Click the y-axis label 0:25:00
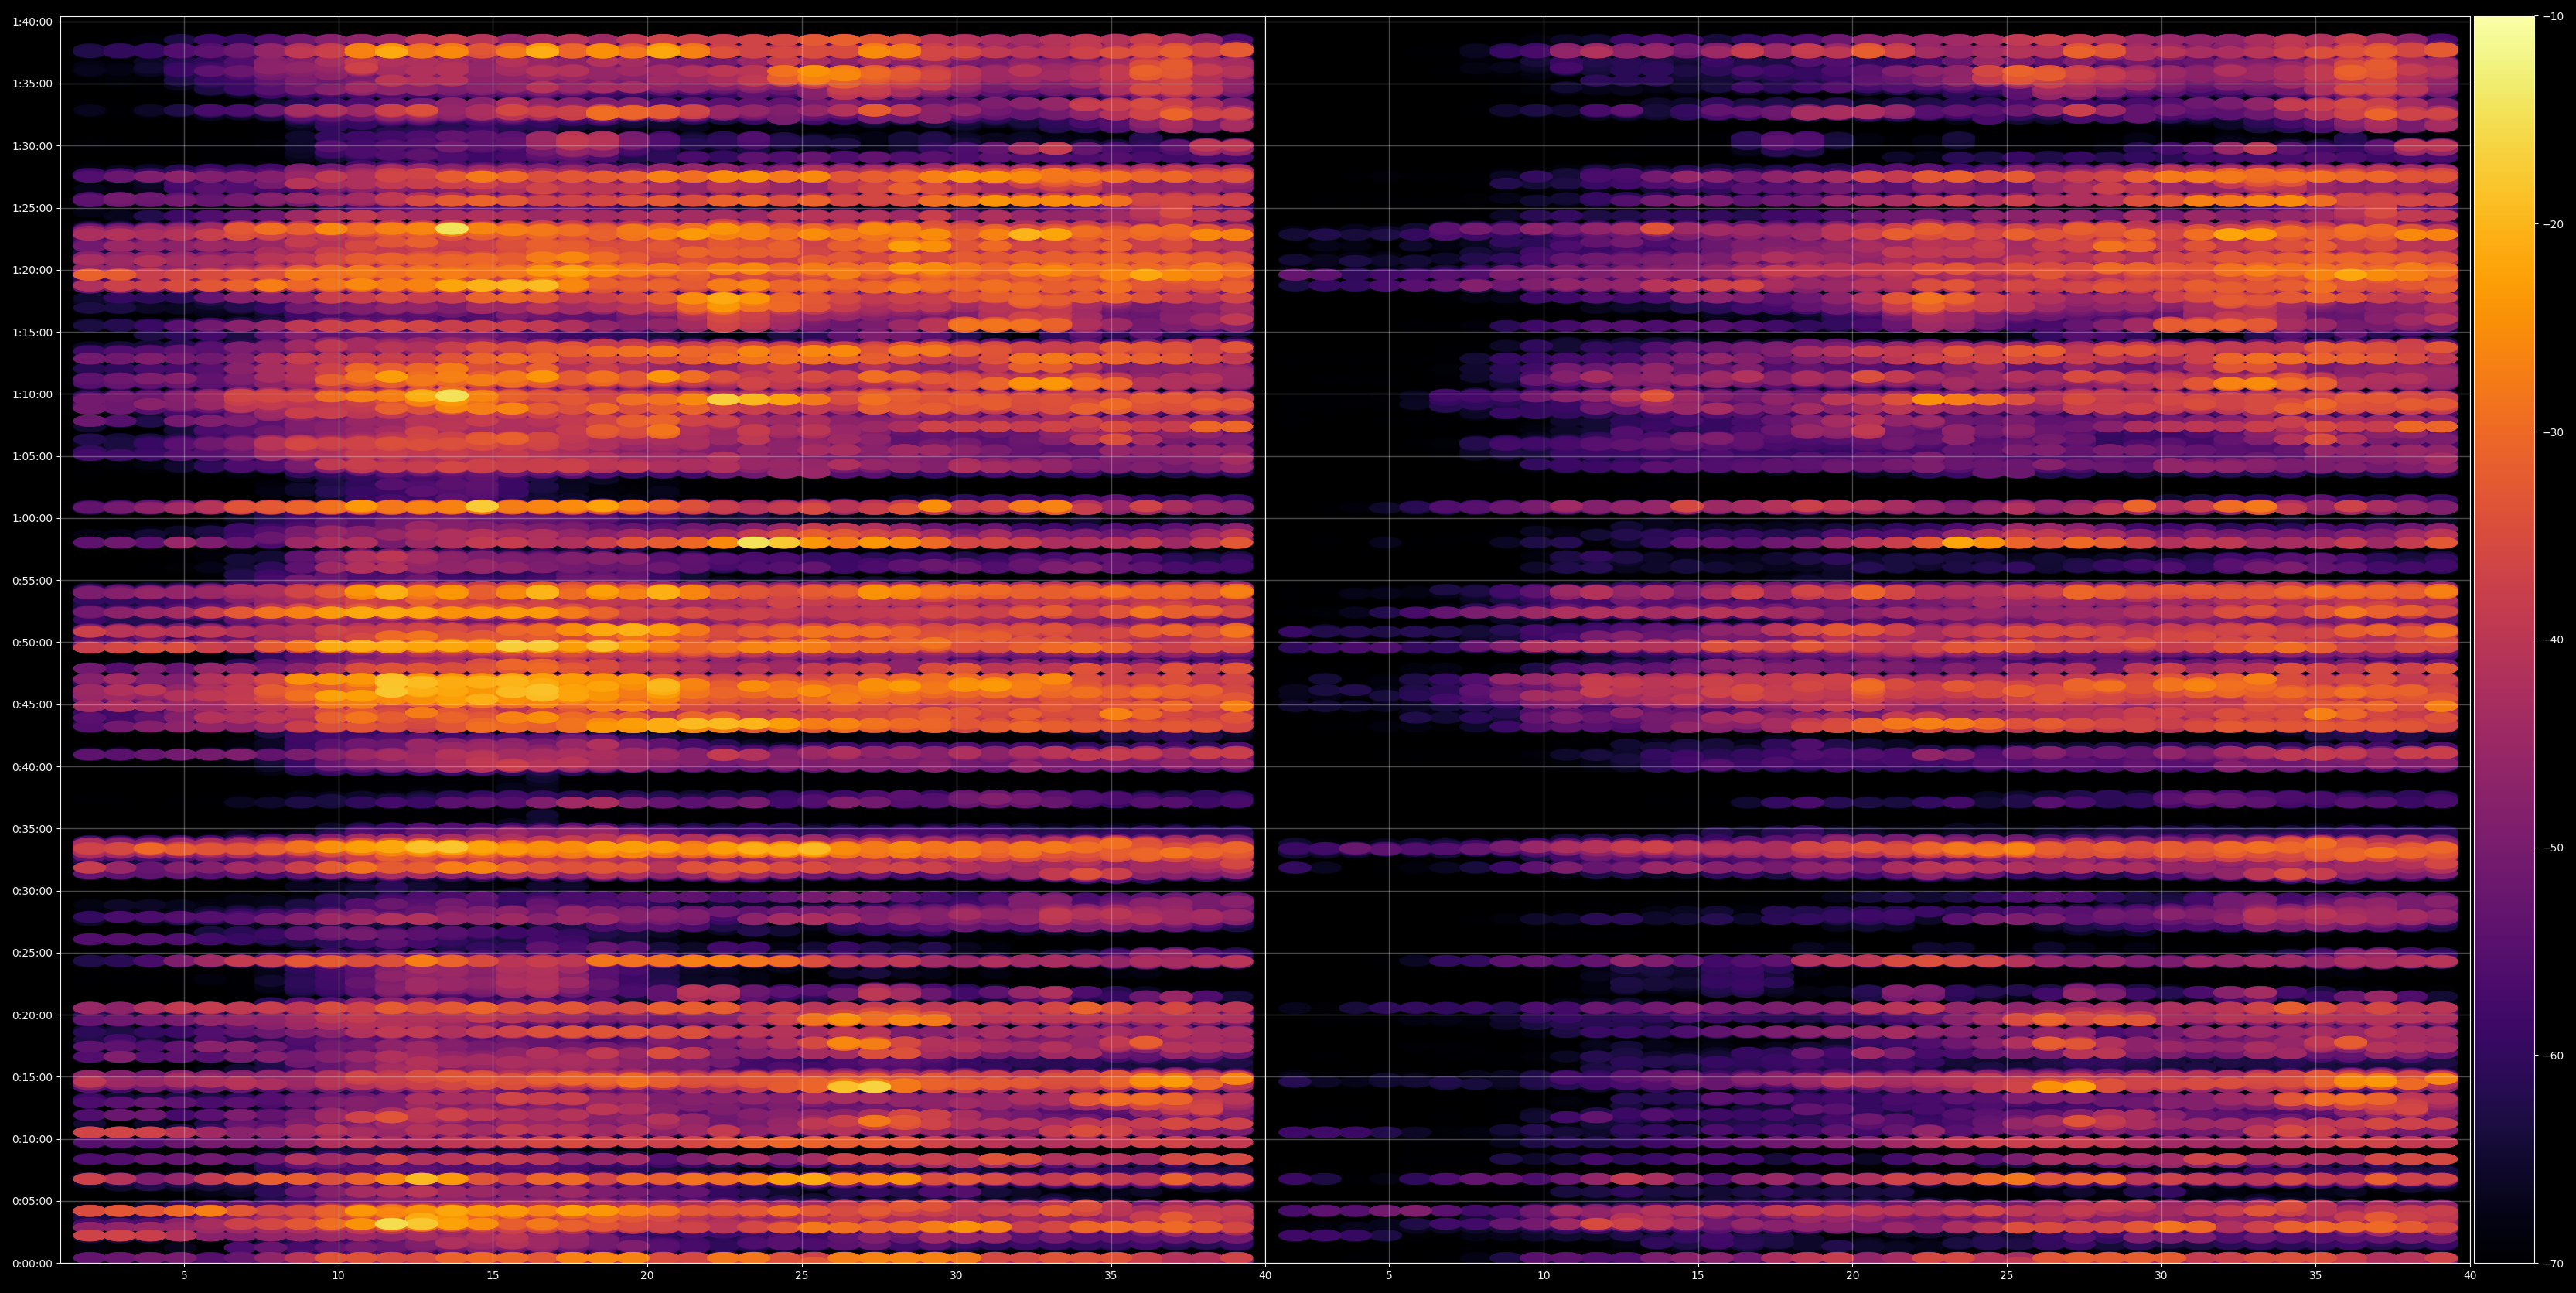 [32, 953]
